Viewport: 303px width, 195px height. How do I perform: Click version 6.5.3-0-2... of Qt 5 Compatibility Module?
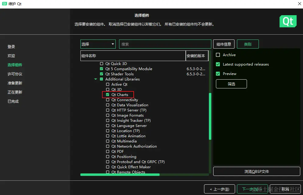tap(196, 69)
